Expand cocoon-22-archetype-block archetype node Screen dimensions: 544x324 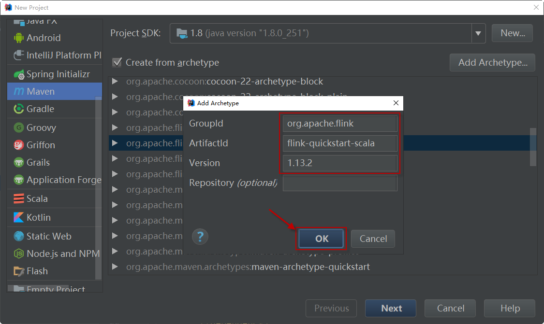click(115, 82)
